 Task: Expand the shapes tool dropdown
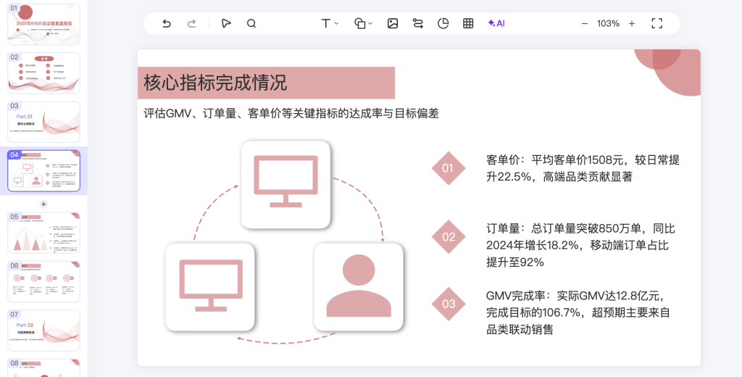tap(364, 23)
